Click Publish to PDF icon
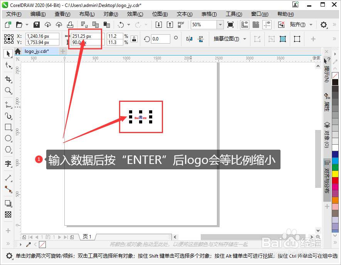The width and height of the screenshot is (341, 265). [x=181, y=25]
